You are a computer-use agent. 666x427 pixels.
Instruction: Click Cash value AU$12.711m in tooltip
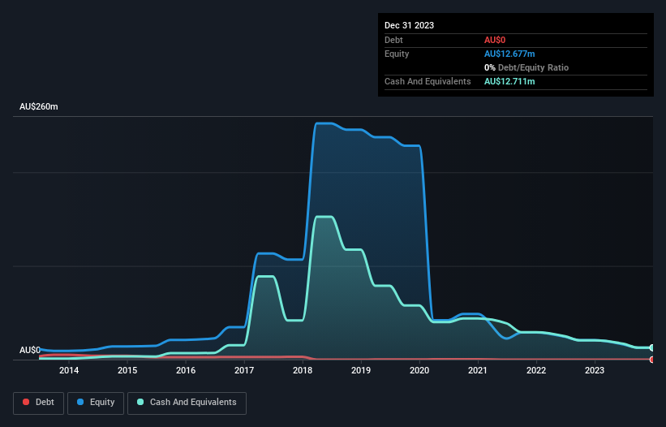[x=509, y=81]
